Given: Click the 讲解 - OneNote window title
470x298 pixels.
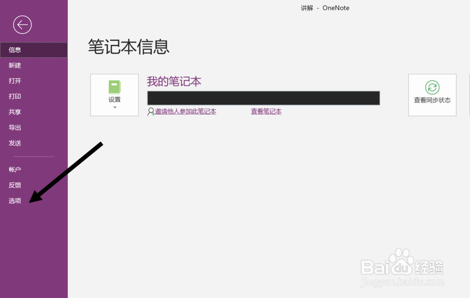Looking at the screenshot, I should [x=325, y=8].
